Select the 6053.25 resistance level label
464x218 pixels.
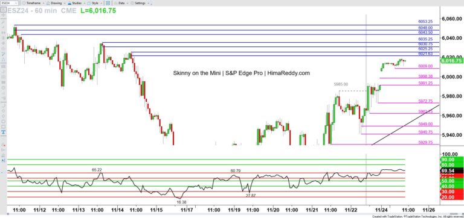coord(425,22)
